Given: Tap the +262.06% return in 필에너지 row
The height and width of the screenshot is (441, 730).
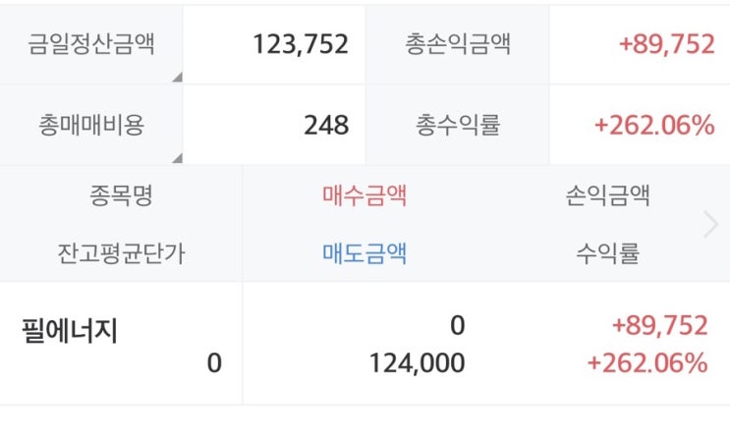Looking at the screenshot, I should 647,363.
